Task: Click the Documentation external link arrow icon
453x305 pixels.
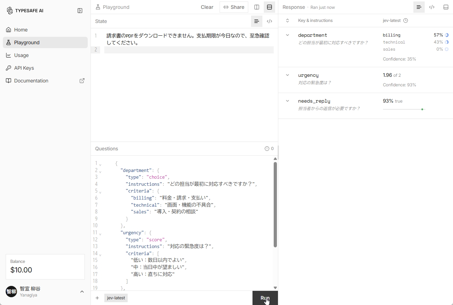Action: [82, 81]
